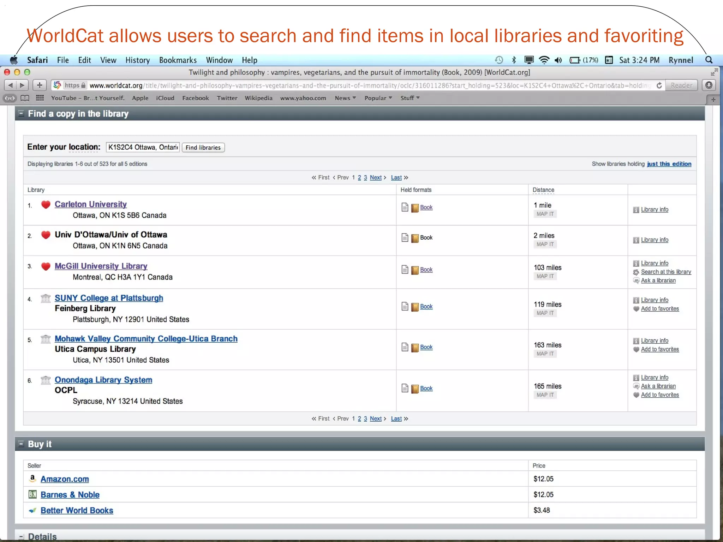Enter full screen with the arrows icon
The image size is (723, 542).
[714, 72]
